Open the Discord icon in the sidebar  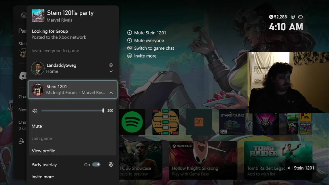[x=23, y=76]
